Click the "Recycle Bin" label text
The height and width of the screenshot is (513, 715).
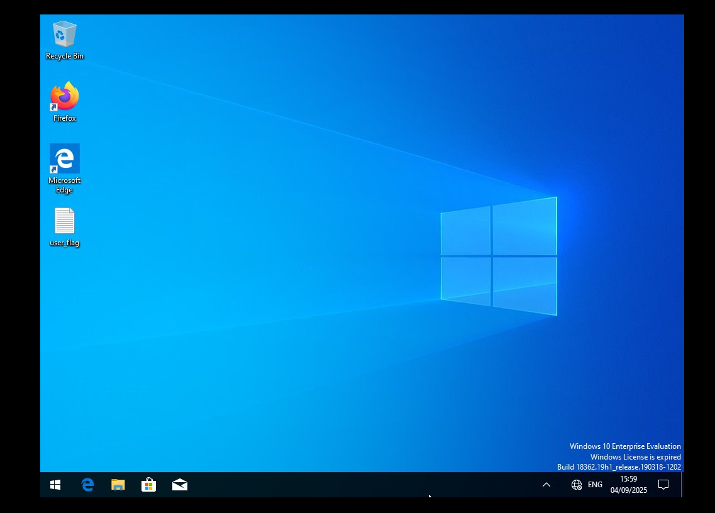coord(64,57)
